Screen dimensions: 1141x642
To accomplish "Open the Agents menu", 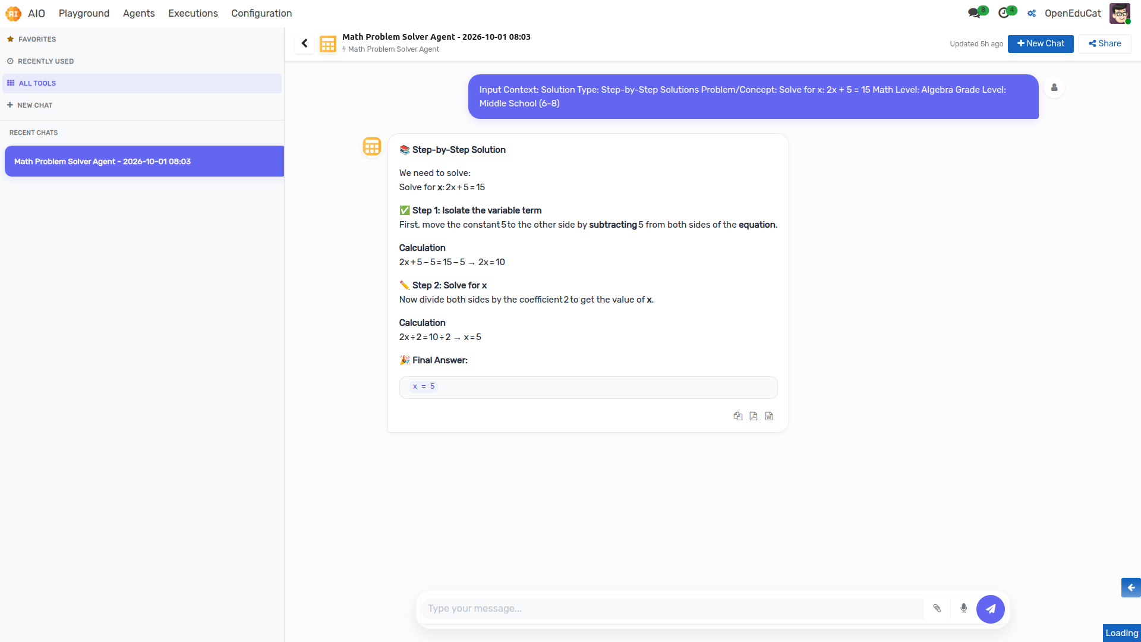I will pos(138,13).
